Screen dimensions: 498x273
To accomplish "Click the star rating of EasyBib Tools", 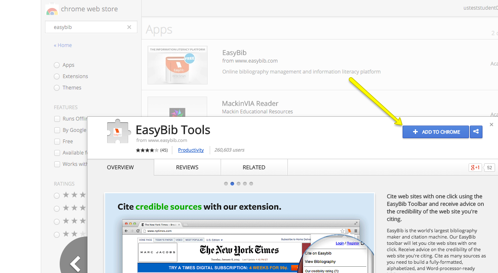I will (x=147, y=150).
